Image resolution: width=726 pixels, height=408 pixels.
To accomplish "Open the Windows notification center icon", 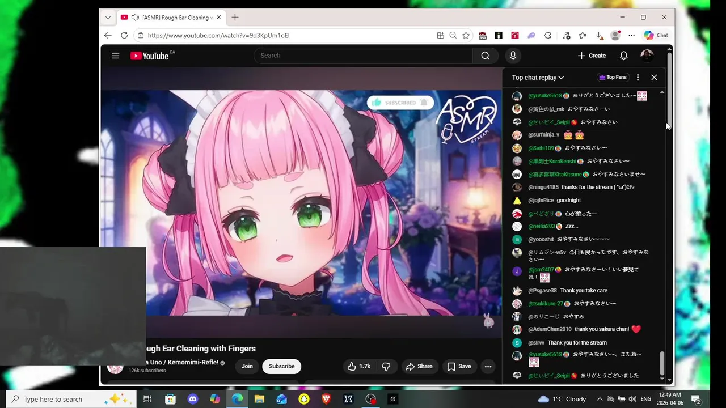I will [696, 399].
